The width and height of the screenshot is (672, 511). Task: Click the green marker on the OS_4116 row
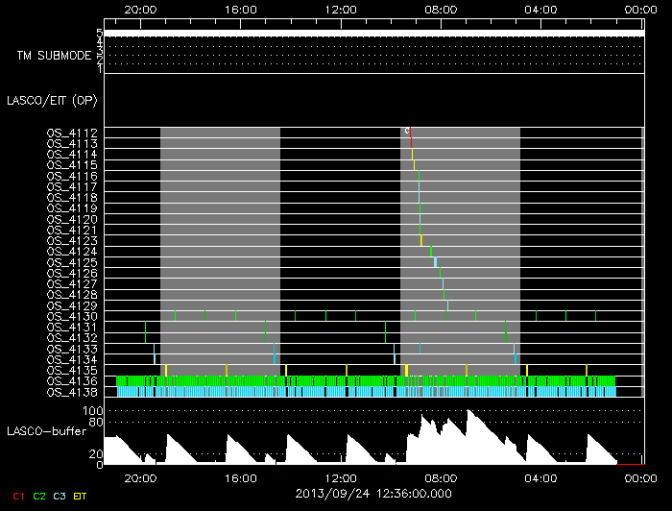click(x=419, y=176)
